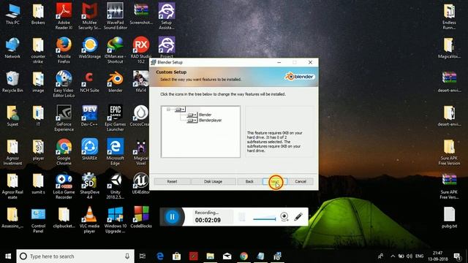Select the Windows 10 Upgrade desktop icon
This screenshot has height=263, width=468.
[x=116, y=220]
